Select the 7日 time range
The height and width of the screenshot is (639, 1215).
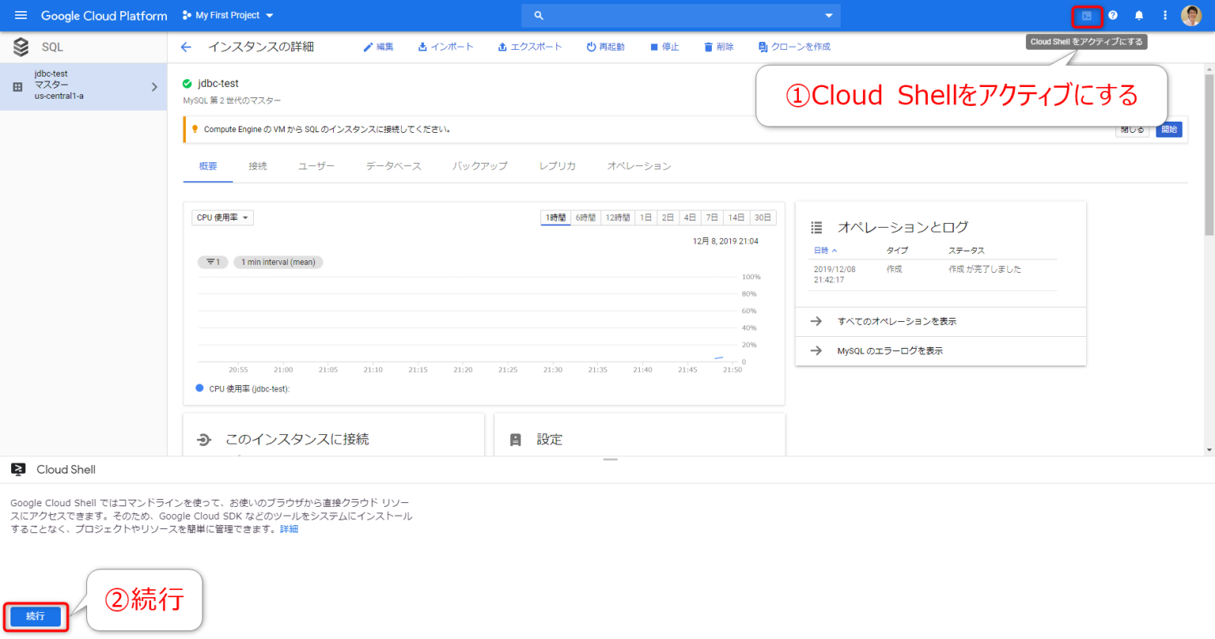[713, 217]
